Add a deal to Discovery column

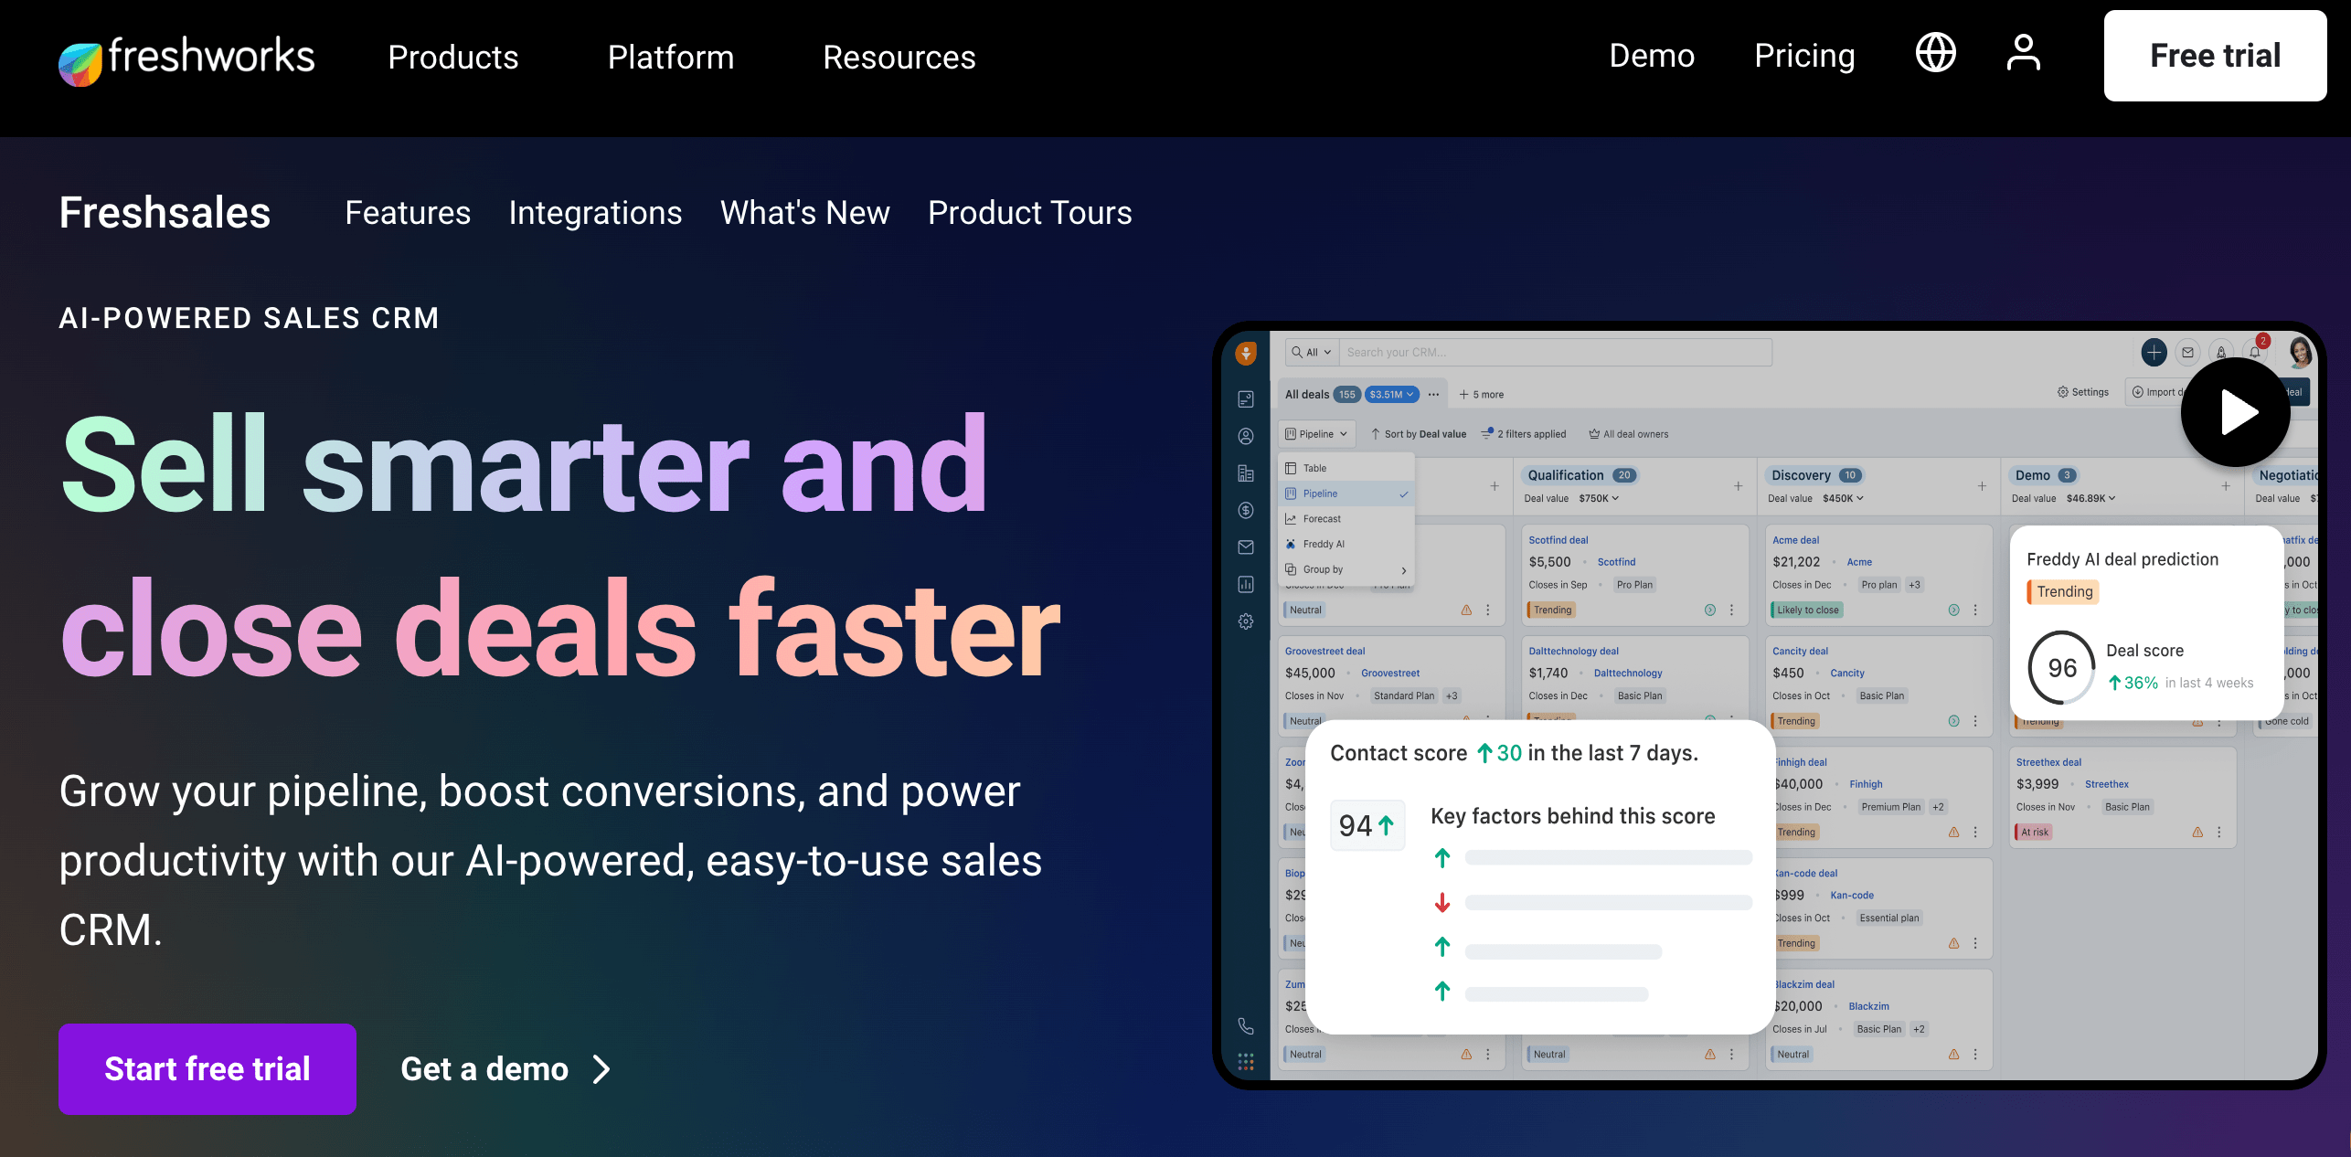[1982, 486]
